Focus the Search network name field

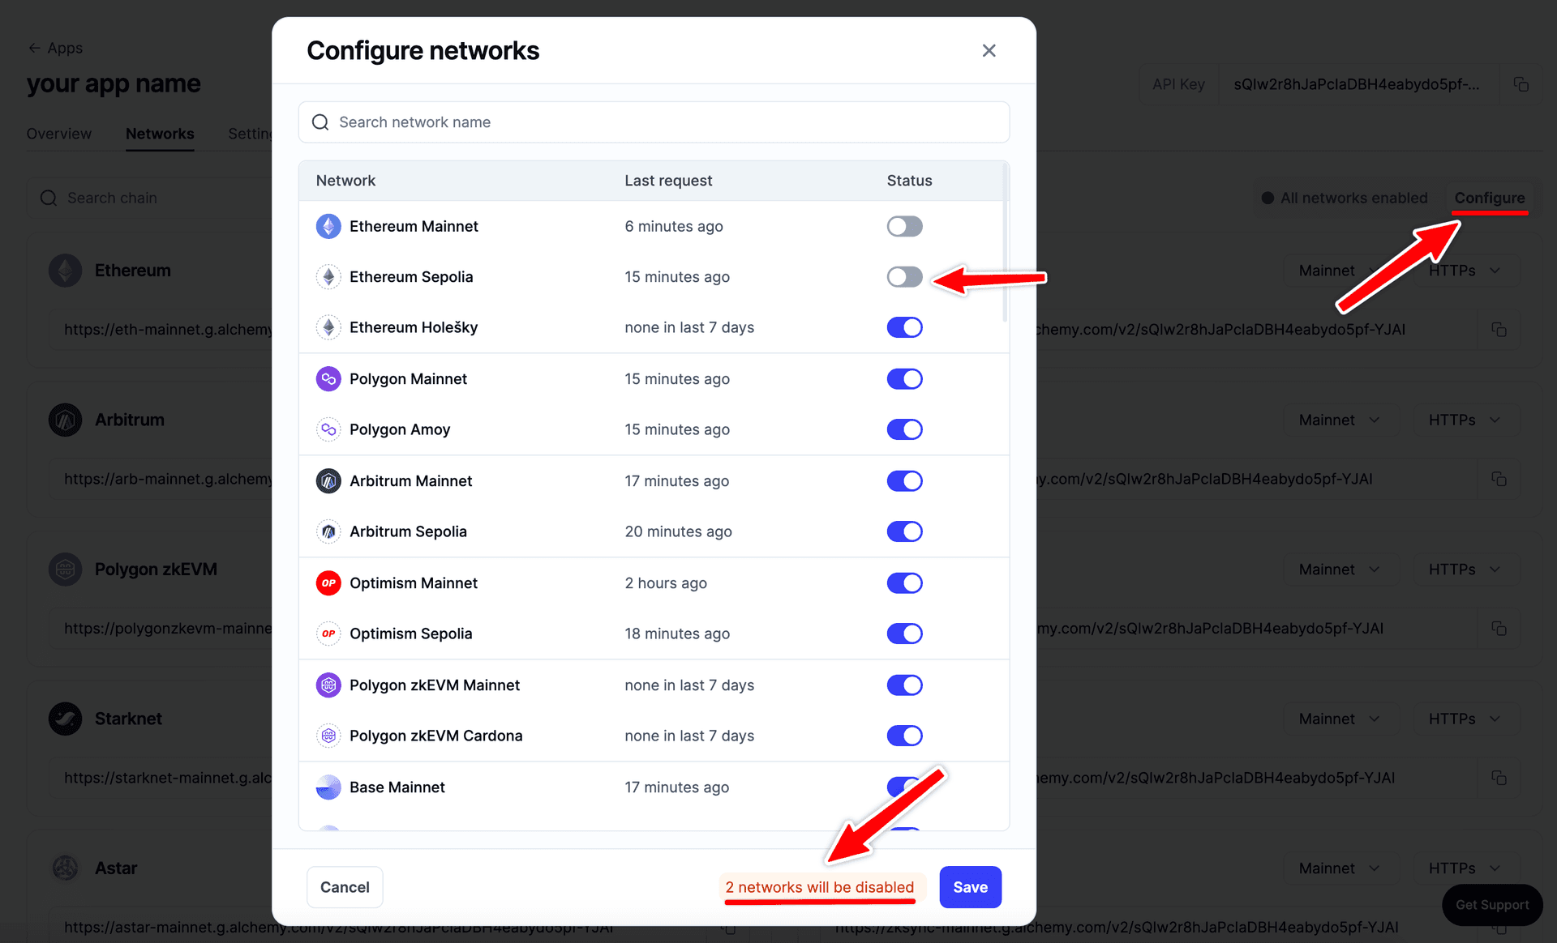point(654,122)
